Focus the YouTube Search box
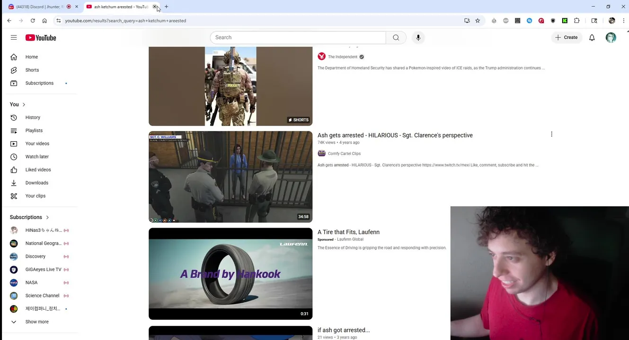This screenshot has height=340, width=629. click(298, 37)
